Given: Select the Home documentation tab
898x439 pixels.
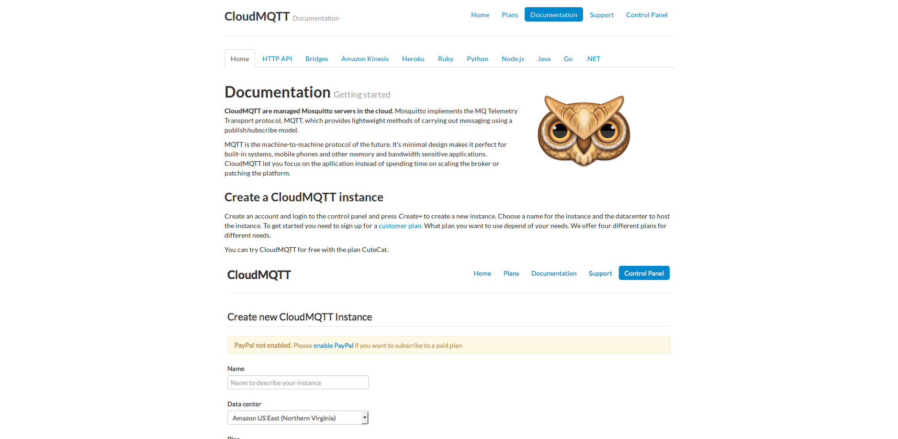Looking at the screenshot, I should [240, 58].
